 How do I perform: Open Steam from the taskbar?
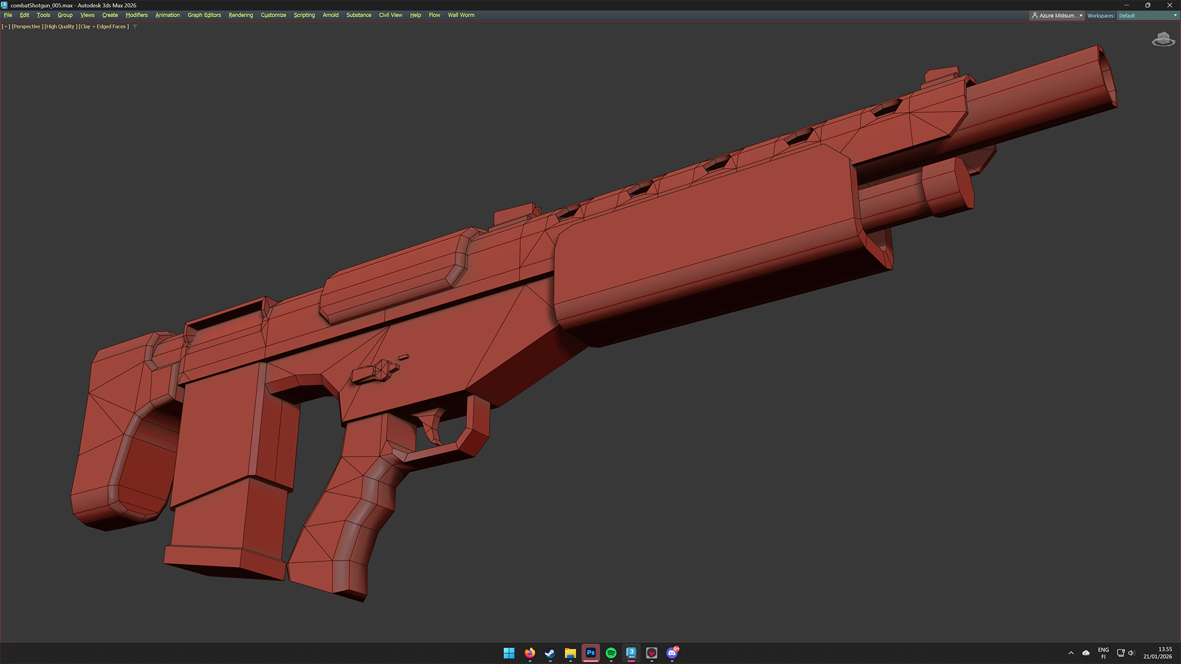(x=550, y=652)
